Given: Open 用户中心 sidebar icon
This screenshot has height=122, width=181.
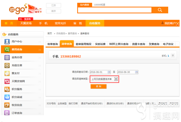Looking at the screenshot, I should [7, 42].
